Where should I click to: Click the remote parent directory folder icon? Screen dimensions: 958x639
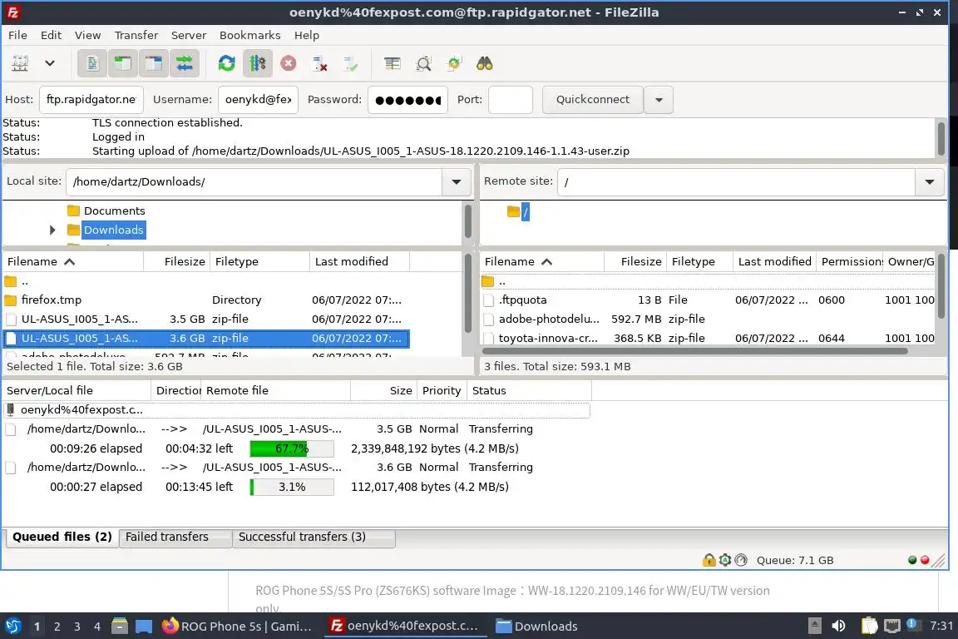487,281
